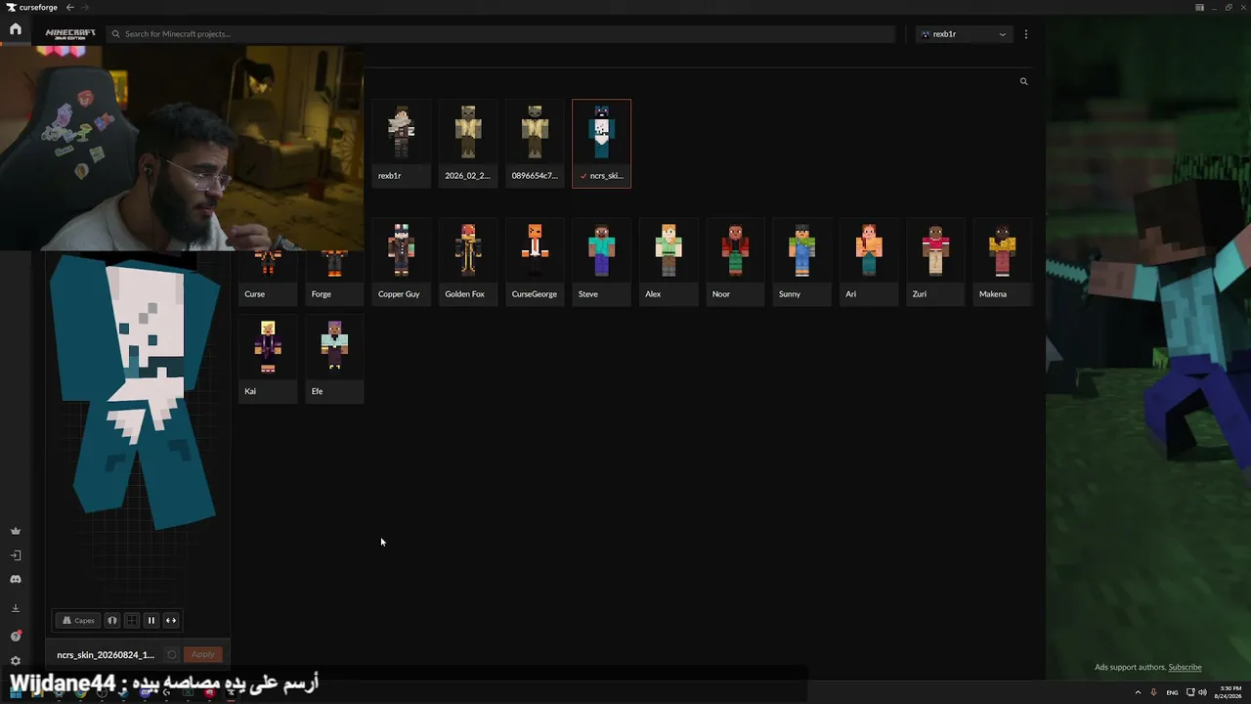Screen dimensions: 1251x704
Task: Click the taskbar network icon
Action: (1189, 692)
